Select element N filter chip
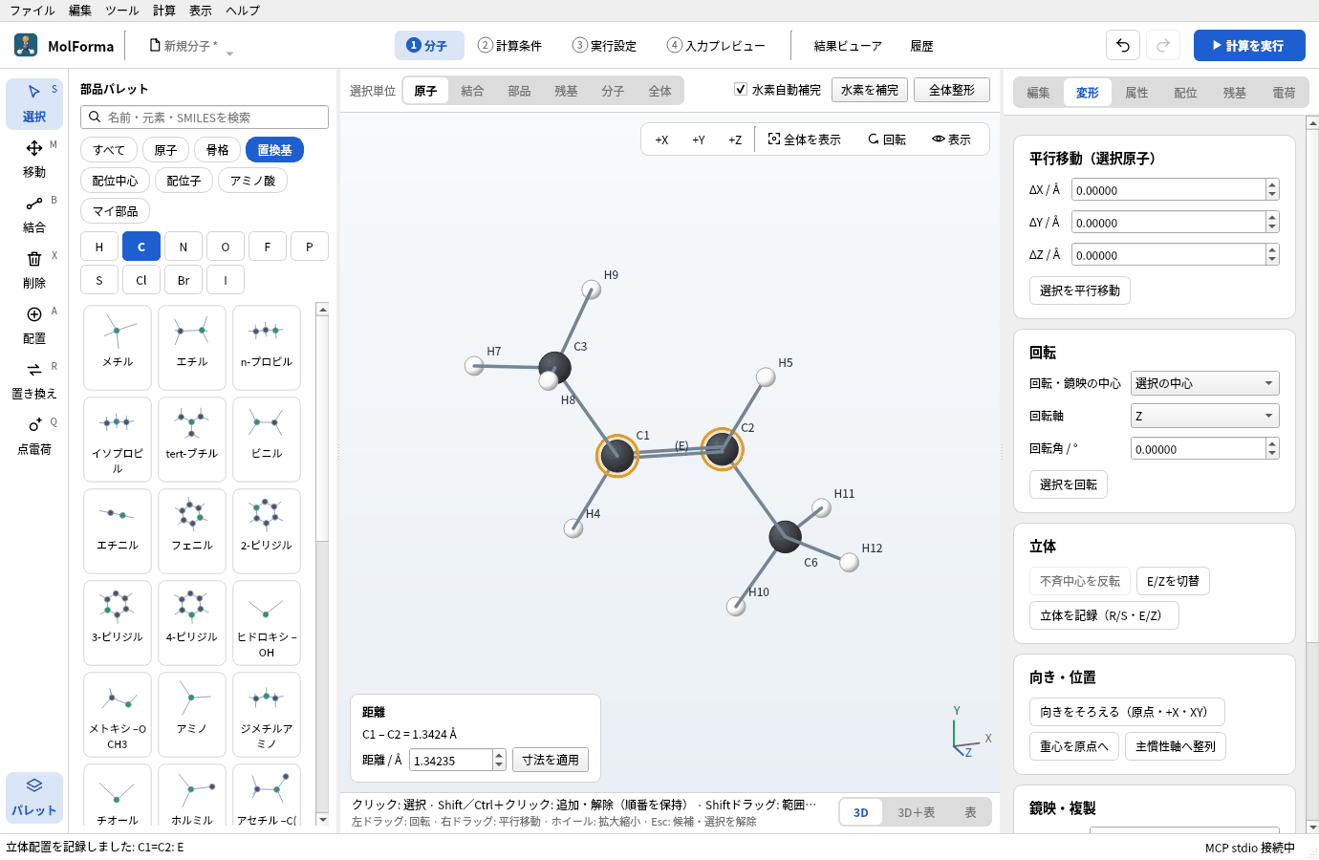 click(x=184, y=247)
